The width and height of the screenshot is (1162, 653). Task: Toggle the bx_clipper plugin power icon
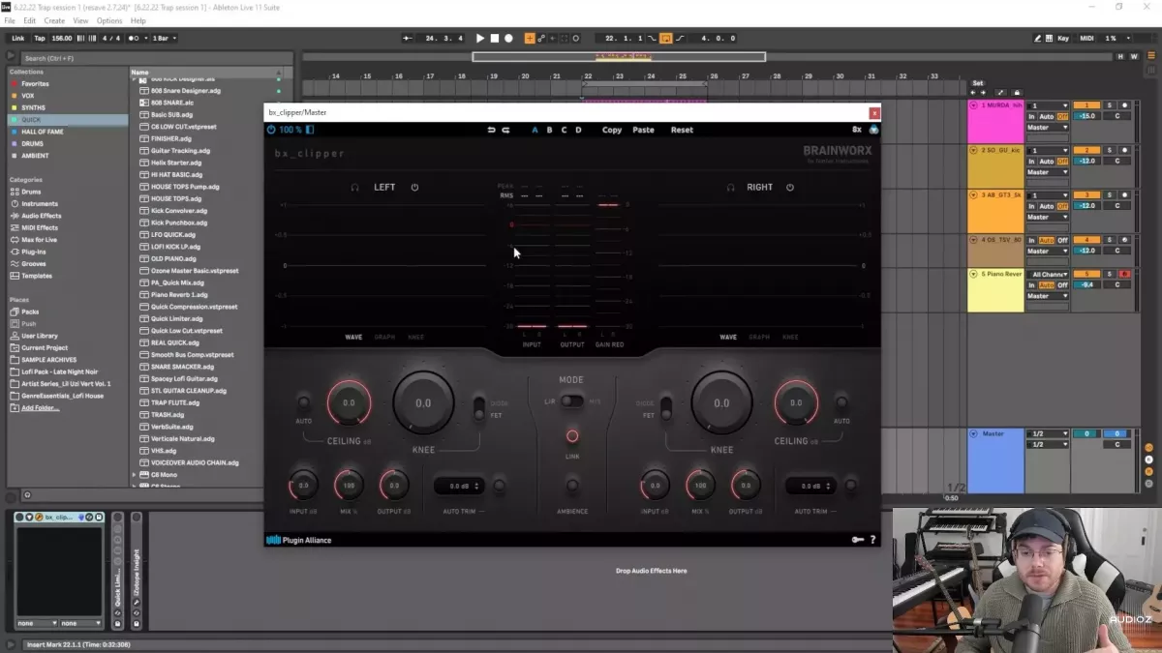(x=271, y=130)
